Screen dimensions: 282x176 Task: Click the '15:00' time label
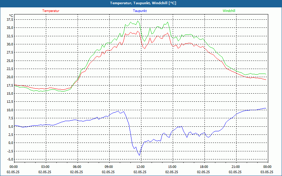click(x=172, y=166)
